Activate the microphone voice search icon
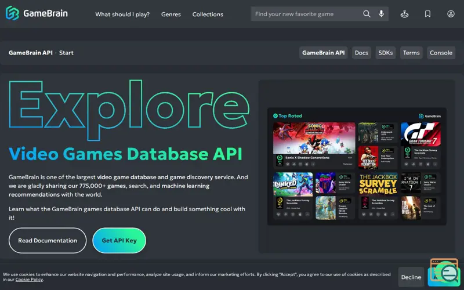 pos(381,14)
